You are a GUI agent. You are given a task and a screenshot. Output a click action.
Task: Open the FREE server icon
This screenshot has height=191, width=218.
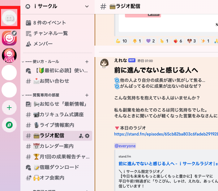point(9,56)
